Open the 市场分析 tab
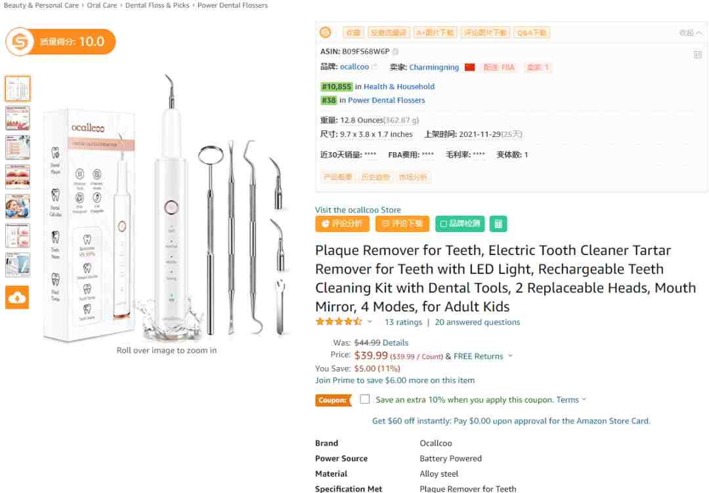This screenshot has width=709, height=493. [x=413, y=177]
